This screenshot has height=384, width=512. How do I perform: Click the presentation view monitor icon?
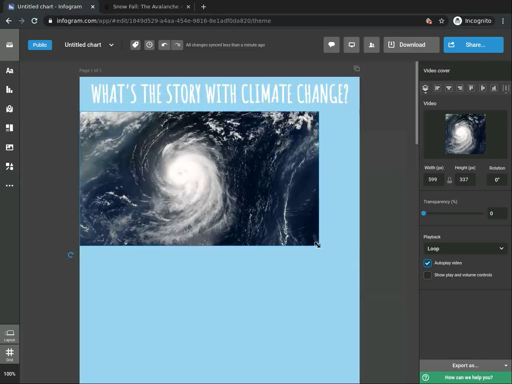[x=352, y=45]
